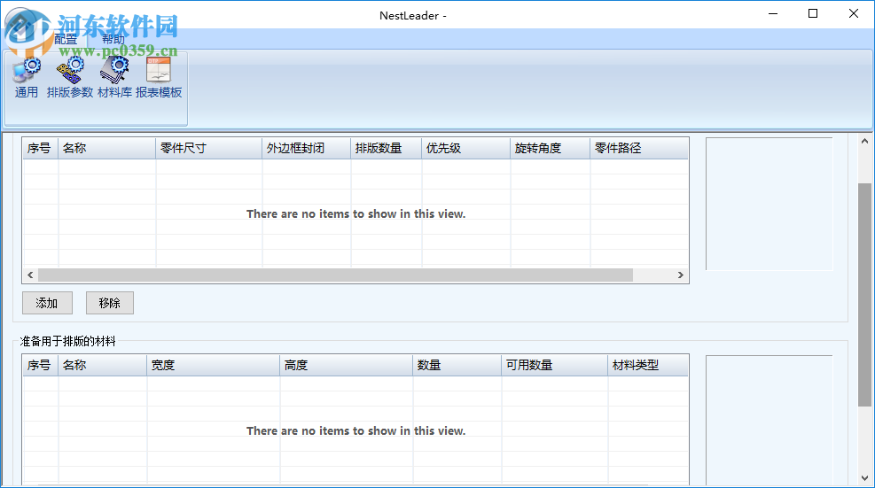Click the 零件路径 column header
The height and width of the screenshot is (488, 875).
(x=639, y=149)
